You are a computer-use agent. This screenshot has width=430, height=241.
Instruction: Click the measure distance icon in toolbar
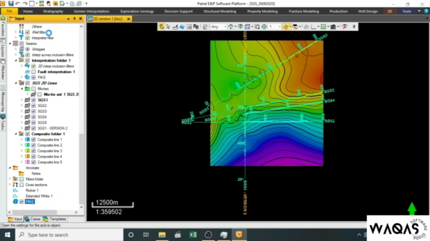tap(175, 27)
